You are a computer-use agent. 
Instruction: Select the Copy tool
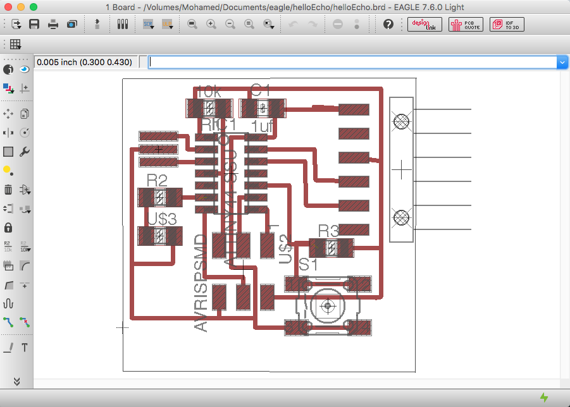pos(24,114)
